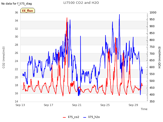This screenshot has width=163, height=122.
Task: Click the 500 value on H2O axis
Action: click(152, 81)
